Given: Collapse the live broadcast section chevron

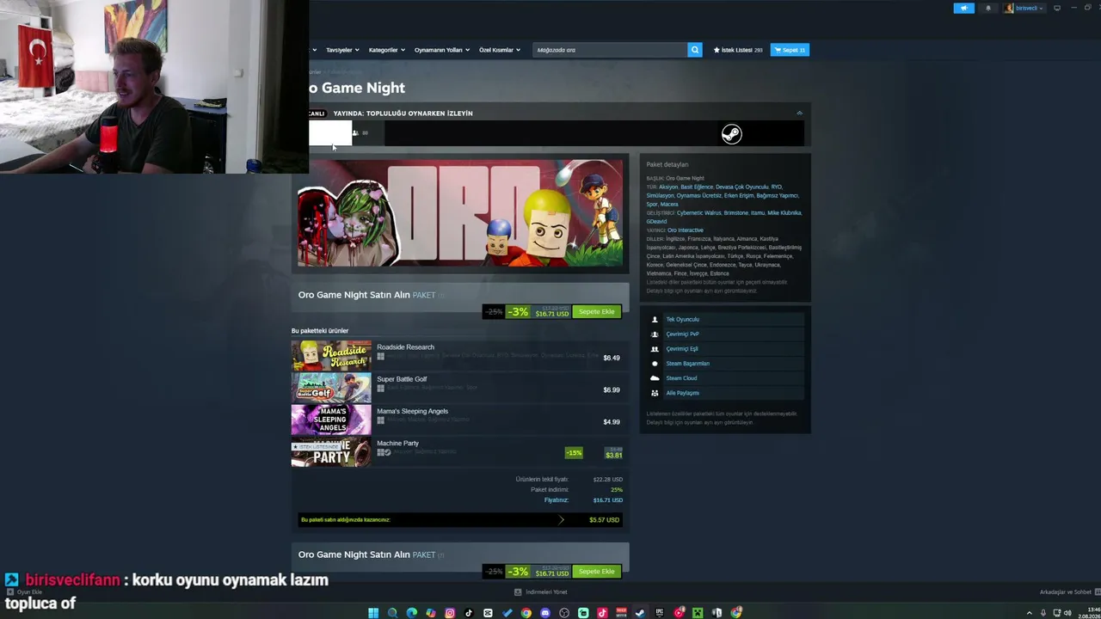Looking at the screenshot, I should point(799,113).
